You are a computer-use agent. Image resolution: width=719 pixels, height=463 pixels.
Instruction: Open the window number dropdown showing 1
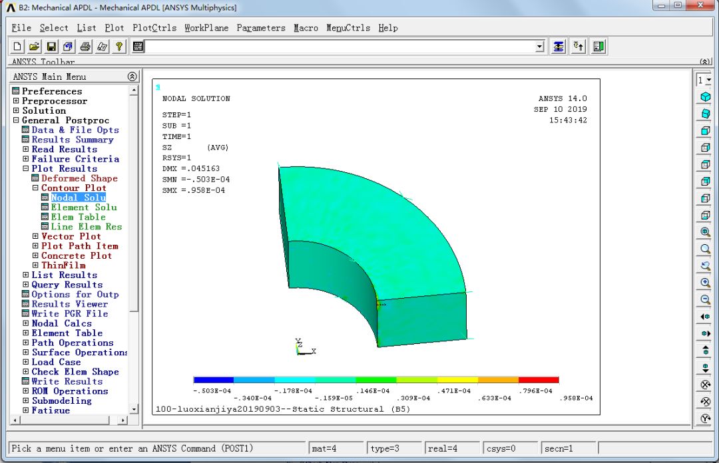[708, 80]
